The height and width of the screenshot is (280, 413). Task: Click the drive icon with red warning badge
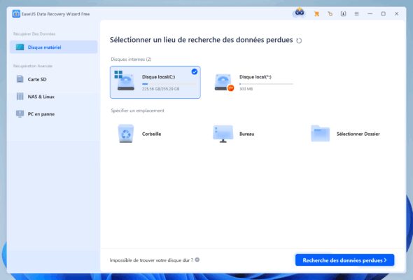224,82
